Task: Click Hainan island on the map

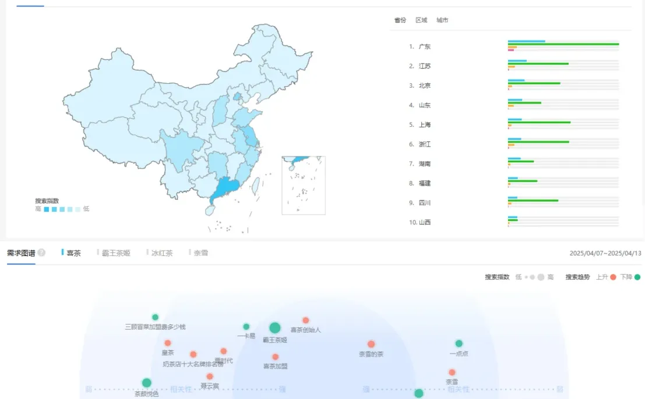Action: [210, 211]
